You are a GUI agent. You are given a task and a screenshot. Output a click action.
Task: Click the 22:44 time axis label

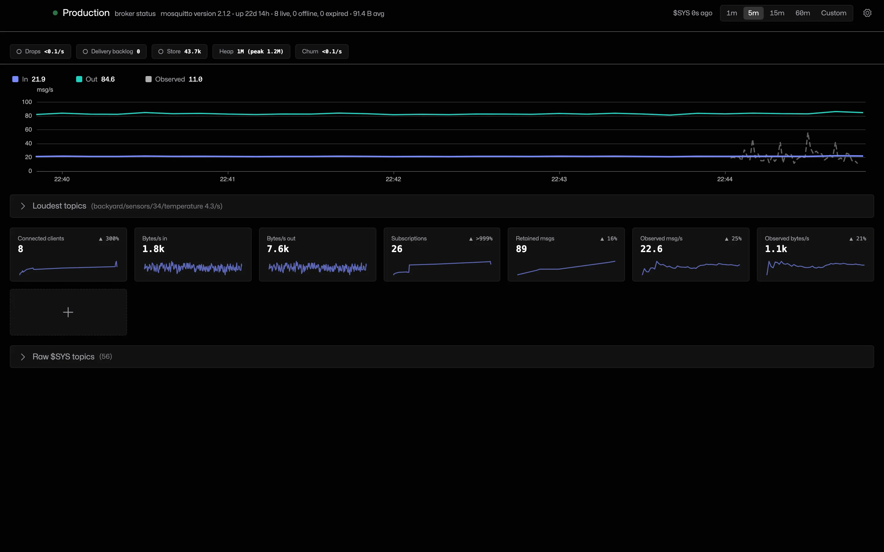725,179
